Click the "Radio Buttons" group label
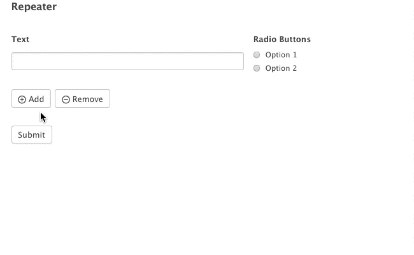 282,40
